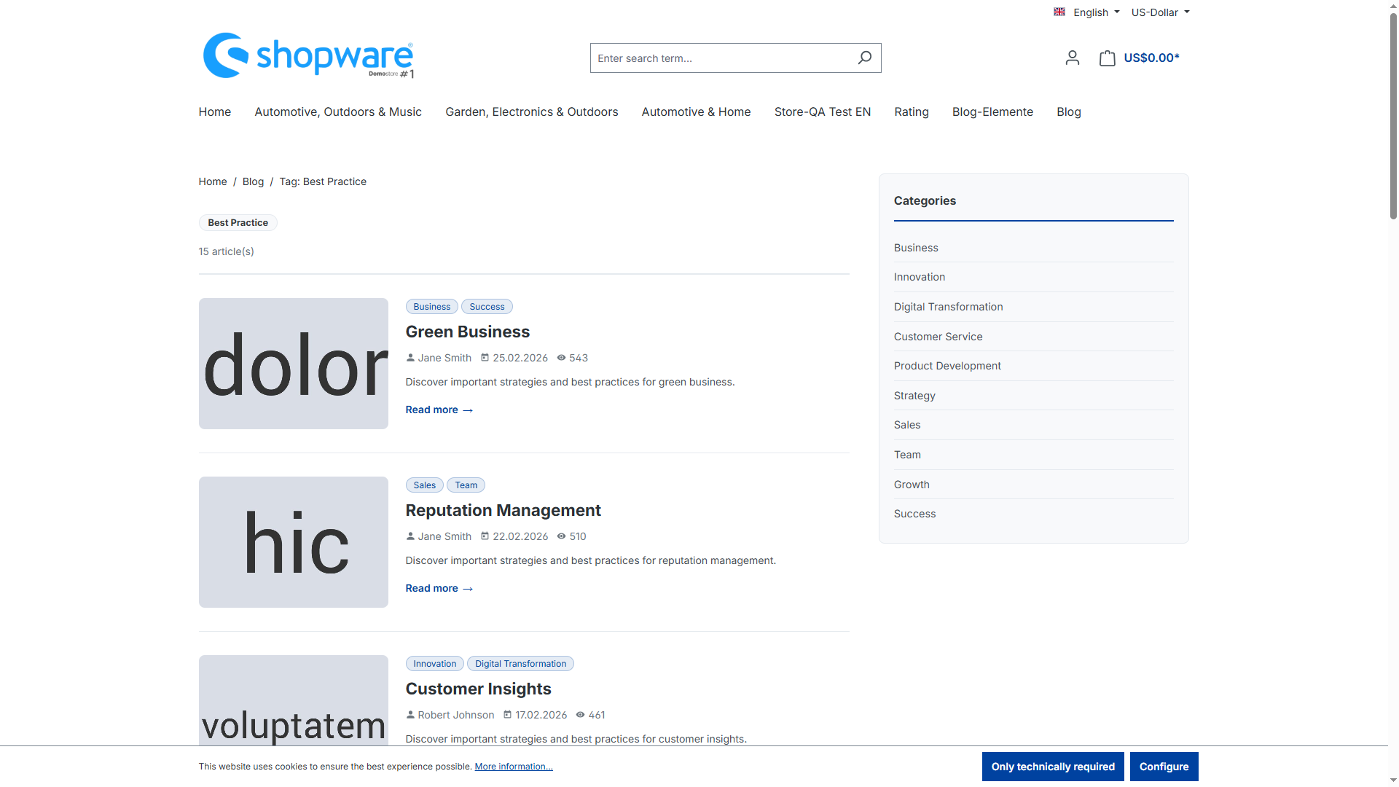The width and height of the screenshot is (1399, 787).
Task: Open the US-Dollar currency dropdown
Action: tap(1160, 12)
